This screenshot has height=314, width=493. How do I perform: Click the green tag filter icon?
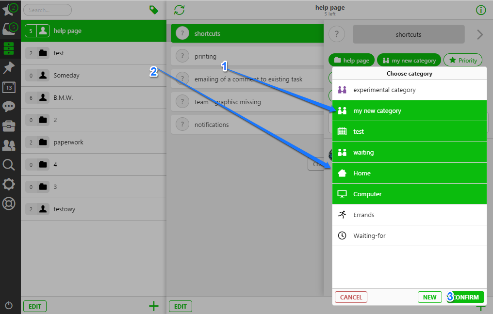pos(154,10)
